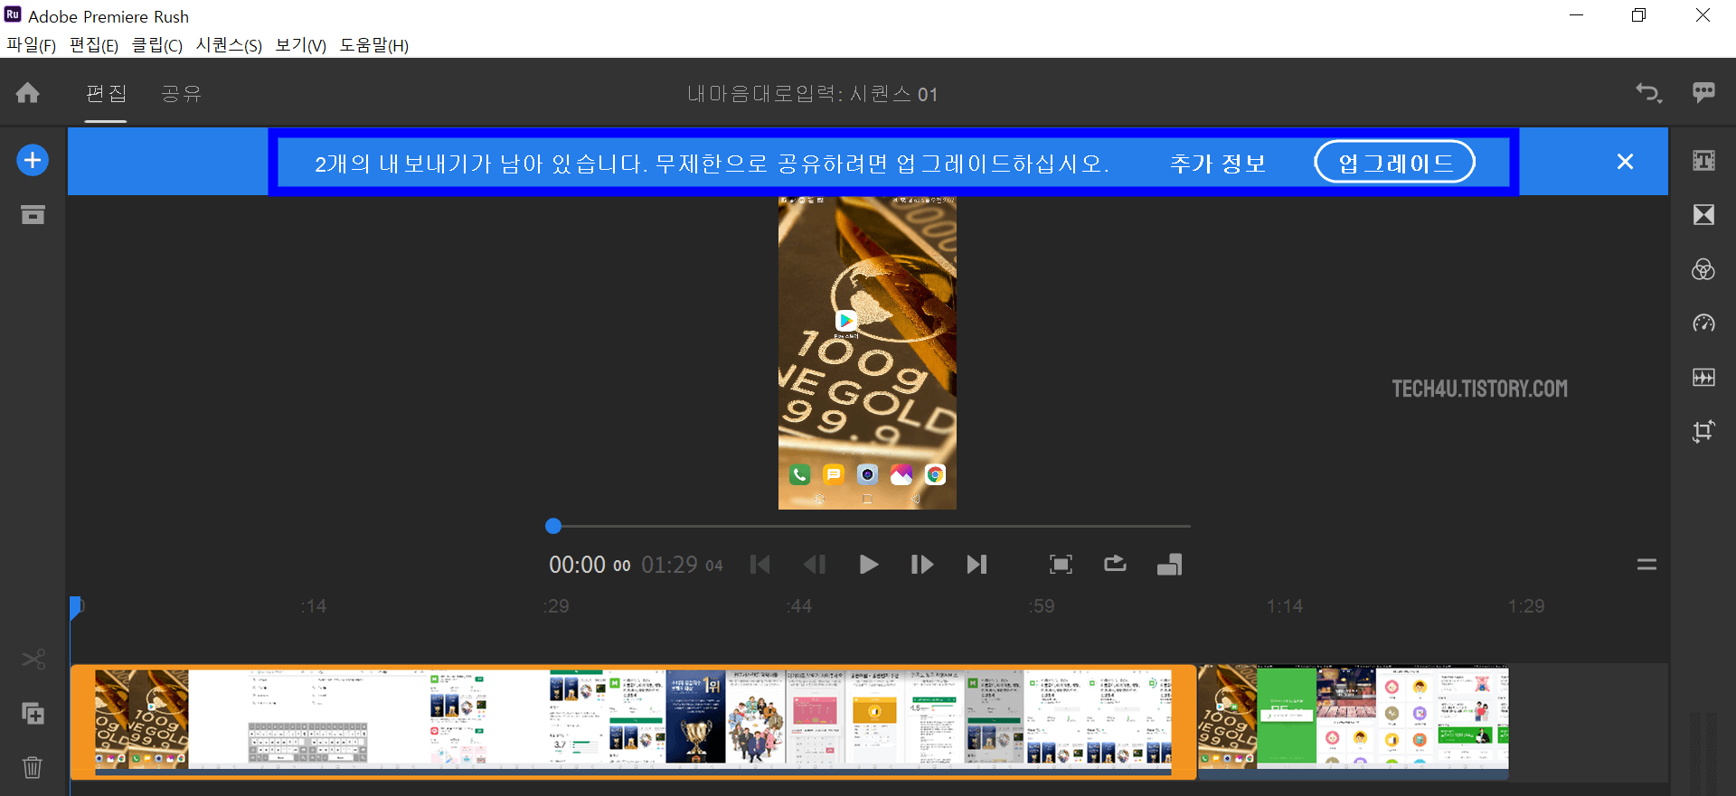This screenshot has width=1736, height=796.
Task: Click the current timecode 00:00
Action: tap(589, 565)
